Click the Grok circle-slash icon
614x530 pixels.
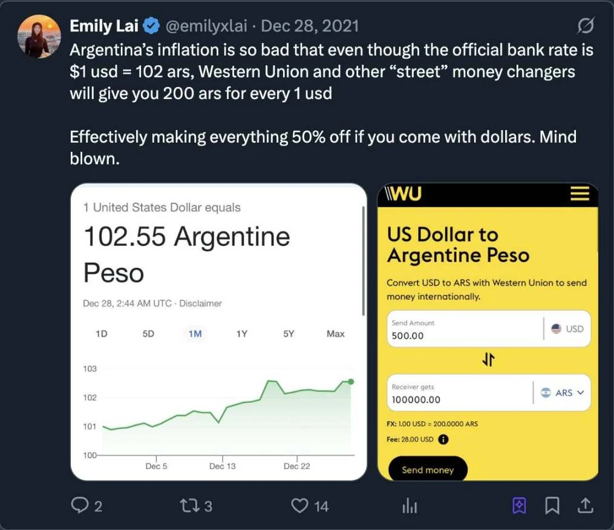(x=585, y=26)
